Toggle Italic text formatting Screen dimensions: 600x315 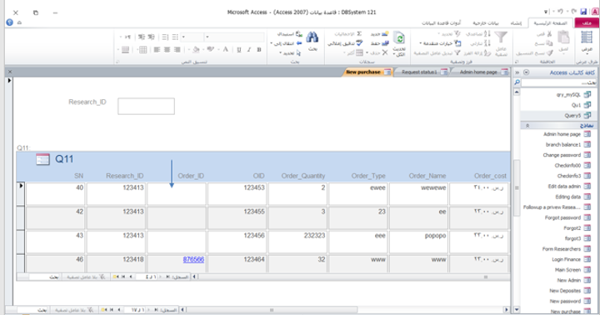click(x=249, y=49)
